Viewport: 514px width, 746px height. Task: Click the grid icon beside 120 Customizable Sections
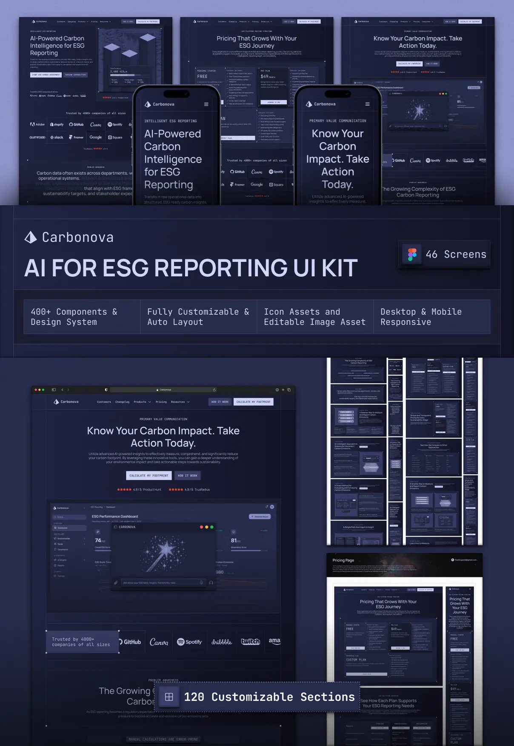pyautogui.click(x=169, y=697)
